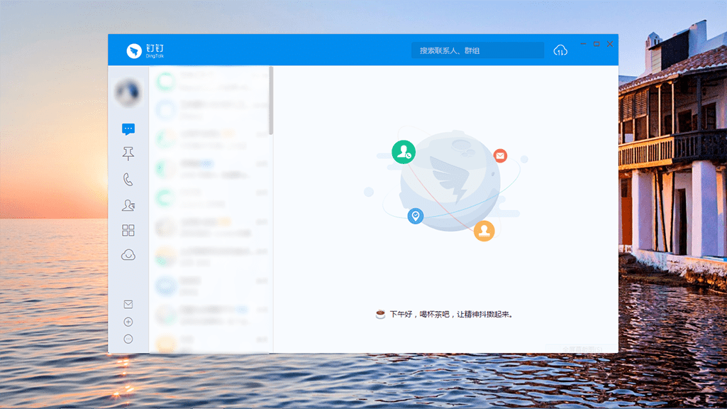The height and width of the screenshot is (409, 727).
Task: Focus the search contacts and groups field
Action: pyautogui.click(x=477, y=50)
